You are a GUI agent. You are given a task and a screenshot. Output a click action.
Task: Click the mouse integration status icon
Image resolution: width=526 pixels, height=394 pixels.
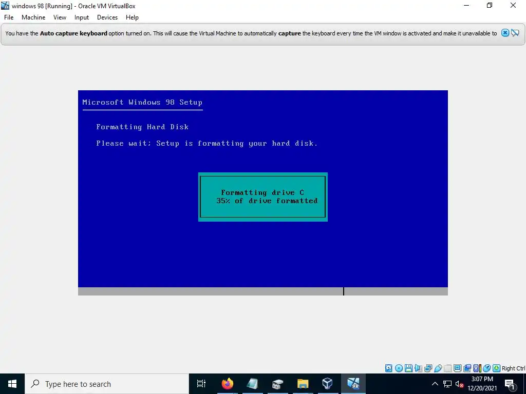pyautogui.click(x=486, y=368)
